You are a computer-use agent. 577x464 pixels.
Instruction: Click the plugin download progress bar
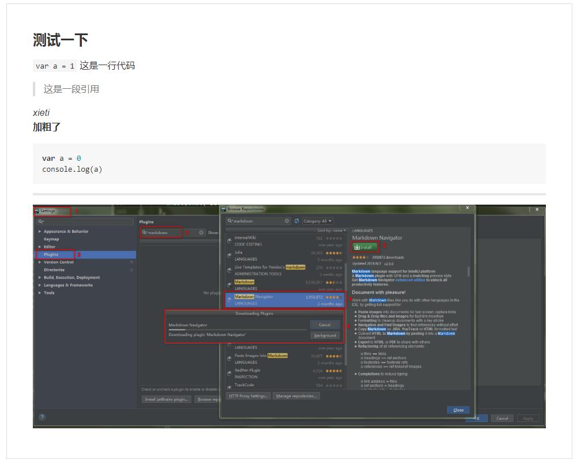237,330
